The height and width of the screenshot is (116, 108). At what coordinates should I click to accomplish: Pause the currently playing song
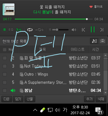(93, 29)
